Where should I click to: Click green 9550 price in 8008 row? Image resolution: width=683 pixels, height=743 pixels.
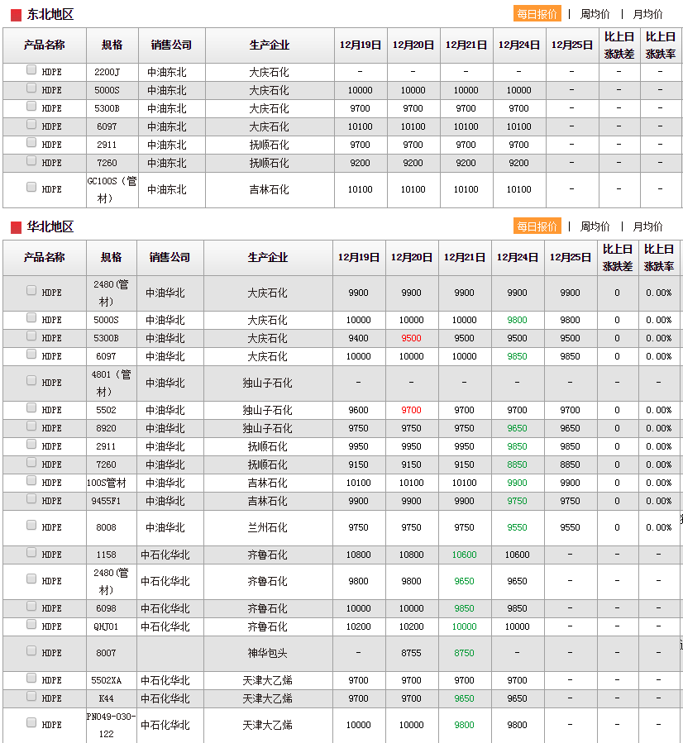(517, 527)
